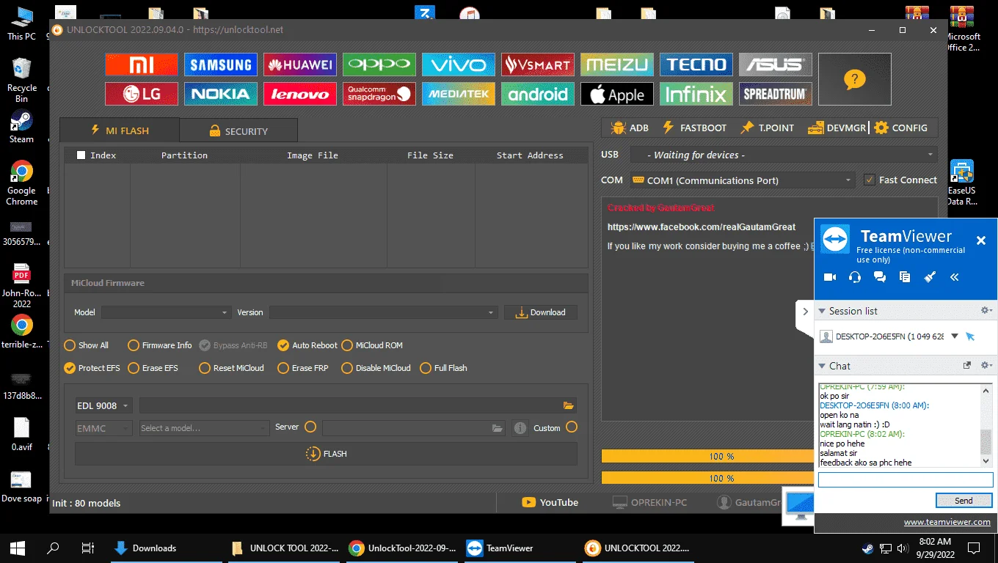Open the COM1 port dropdown
This screenshot has width=998, height=563.
pyautogui.click(x=742, y=180)
